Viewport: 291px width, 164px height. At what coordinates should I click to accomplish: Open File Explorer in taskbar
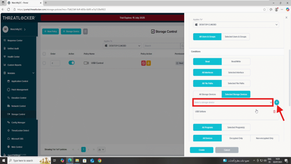pyautogui.click(x=77, y=161)
